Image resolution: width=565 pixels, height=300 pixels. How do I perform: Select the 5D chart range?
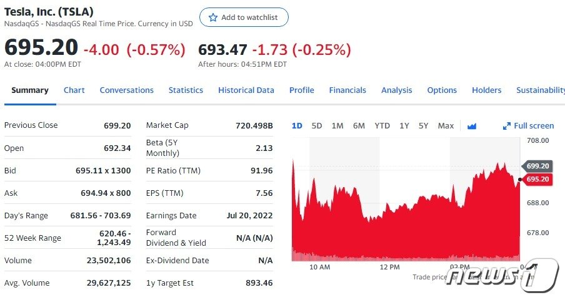317,126
